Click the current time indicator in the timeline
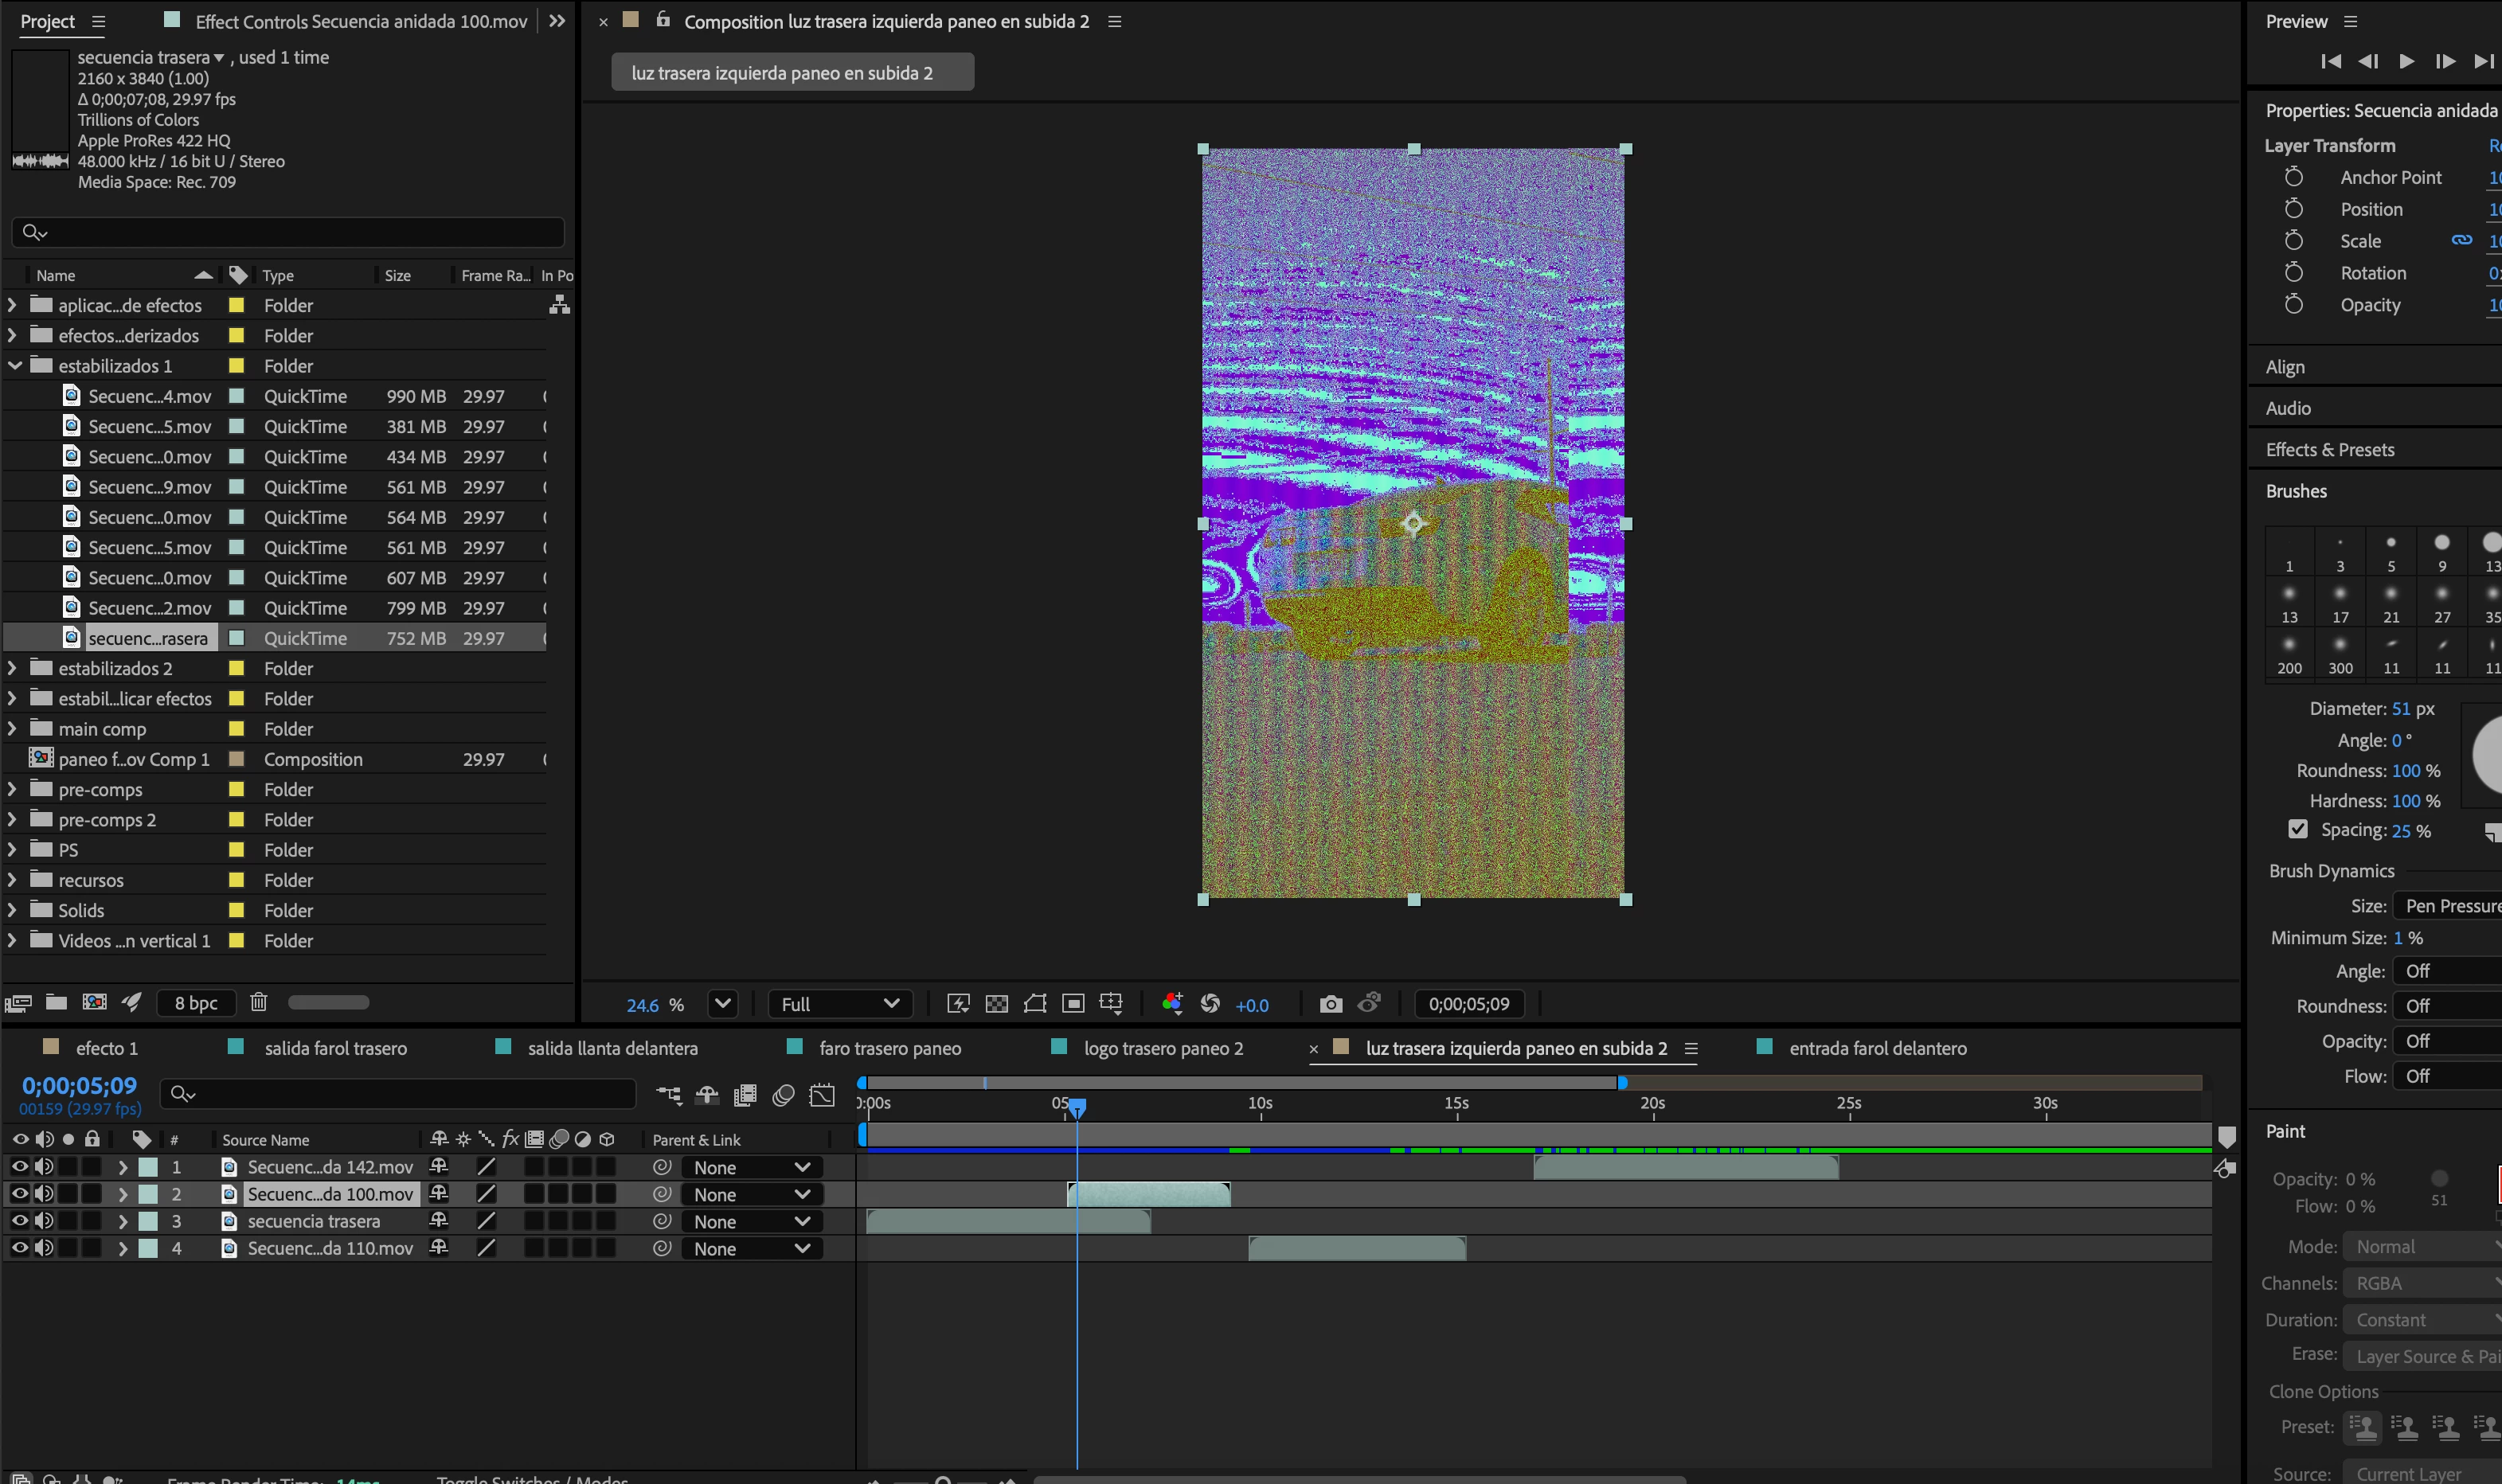This screenshot has width=2502, height=1484. coord(1077,1107)
